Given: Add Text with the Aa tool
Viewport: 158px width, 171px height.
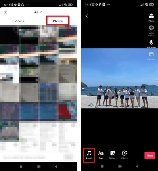Looking at the screenshot, I should [101, 155].
